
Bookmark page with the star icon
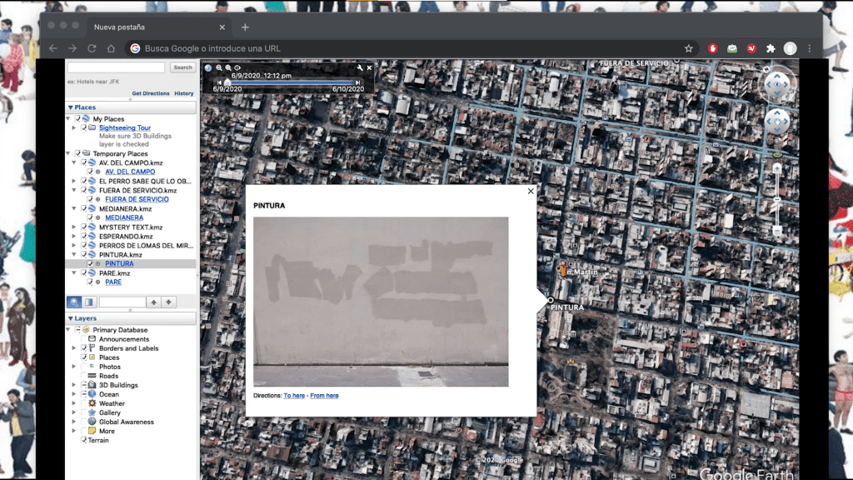[688, 48]
